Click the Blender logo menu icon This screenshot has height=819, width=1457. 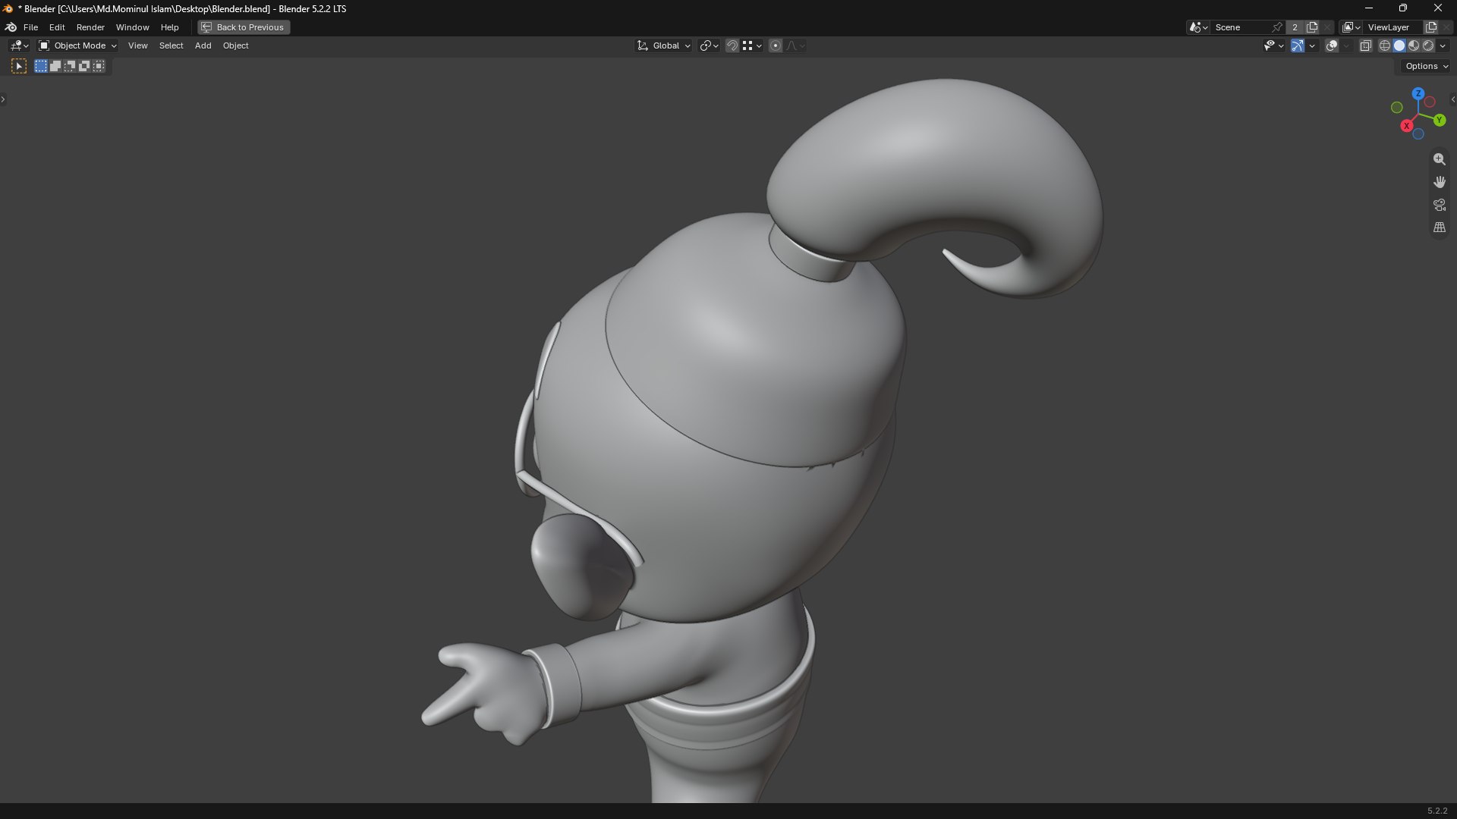point(11,27)
